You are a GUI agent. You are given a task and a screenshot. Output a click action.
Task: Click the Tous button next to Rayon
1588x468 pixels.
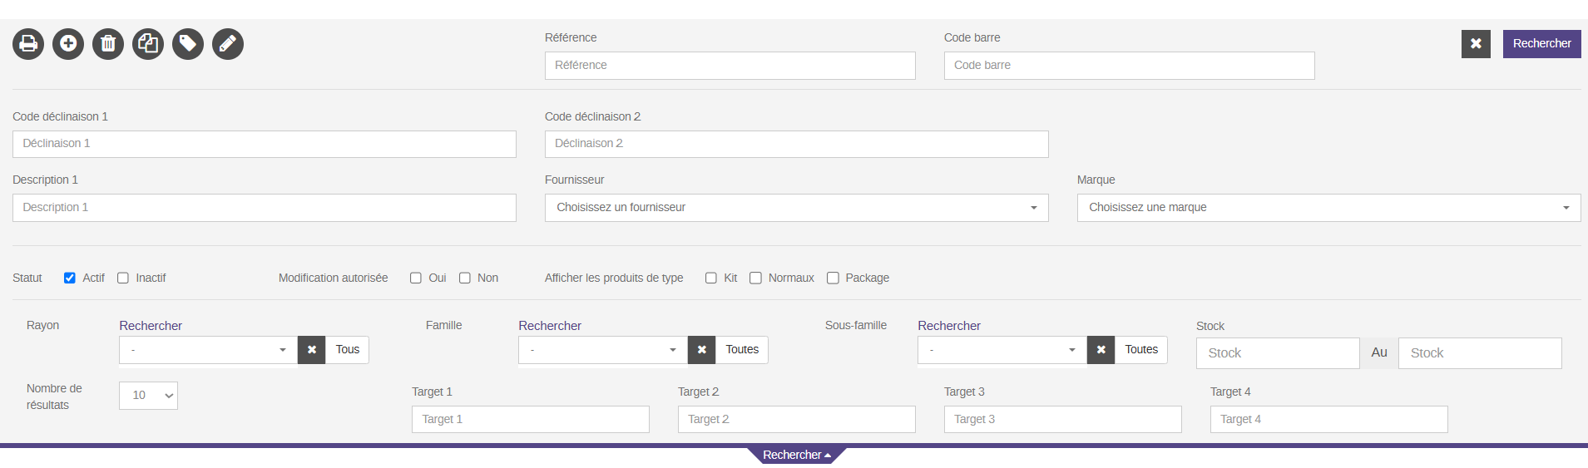[347, 350]
